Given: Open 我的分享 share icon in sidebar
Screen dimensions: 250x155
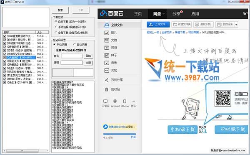Looking at the screenshot, I should (107, 80).
